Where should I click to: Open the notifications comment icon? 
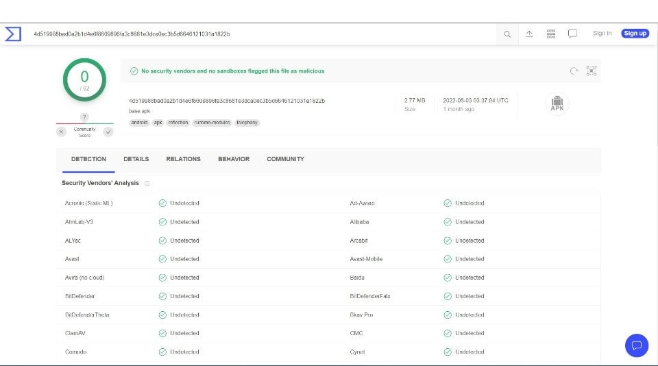click(x=572, y=34)
